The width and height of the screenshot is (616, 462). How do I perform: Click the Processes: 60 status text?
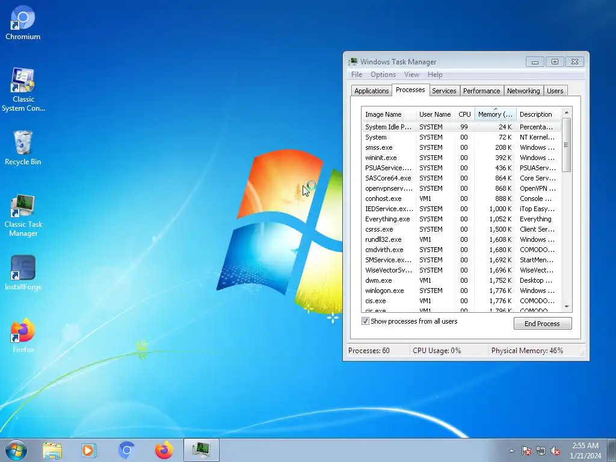[369, 351]
